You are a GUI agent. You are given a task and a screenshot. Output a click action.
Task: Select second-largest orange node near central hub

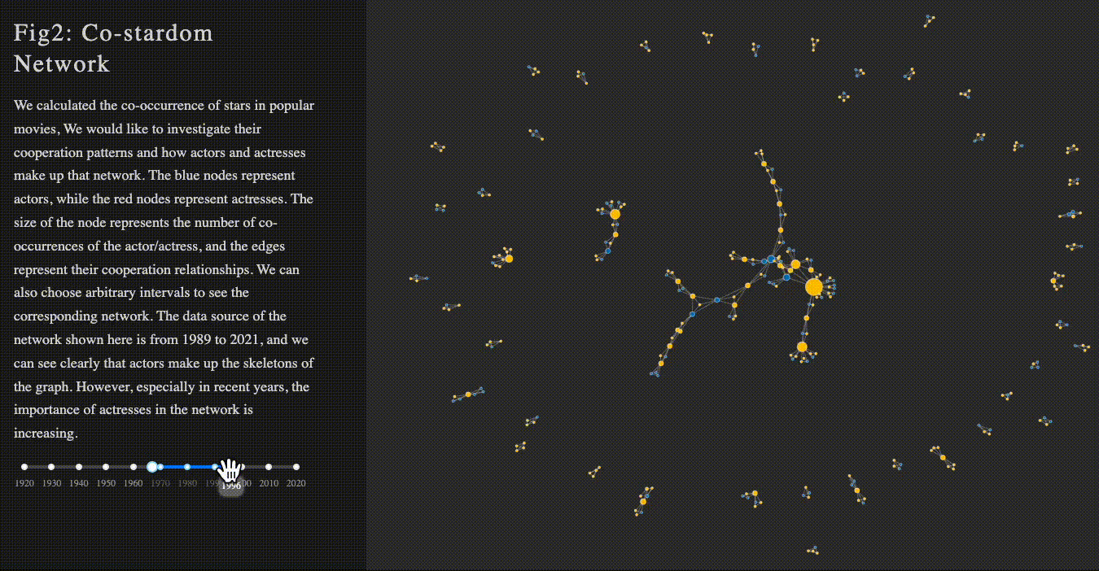pyautogui.click(x=795, y=264)
